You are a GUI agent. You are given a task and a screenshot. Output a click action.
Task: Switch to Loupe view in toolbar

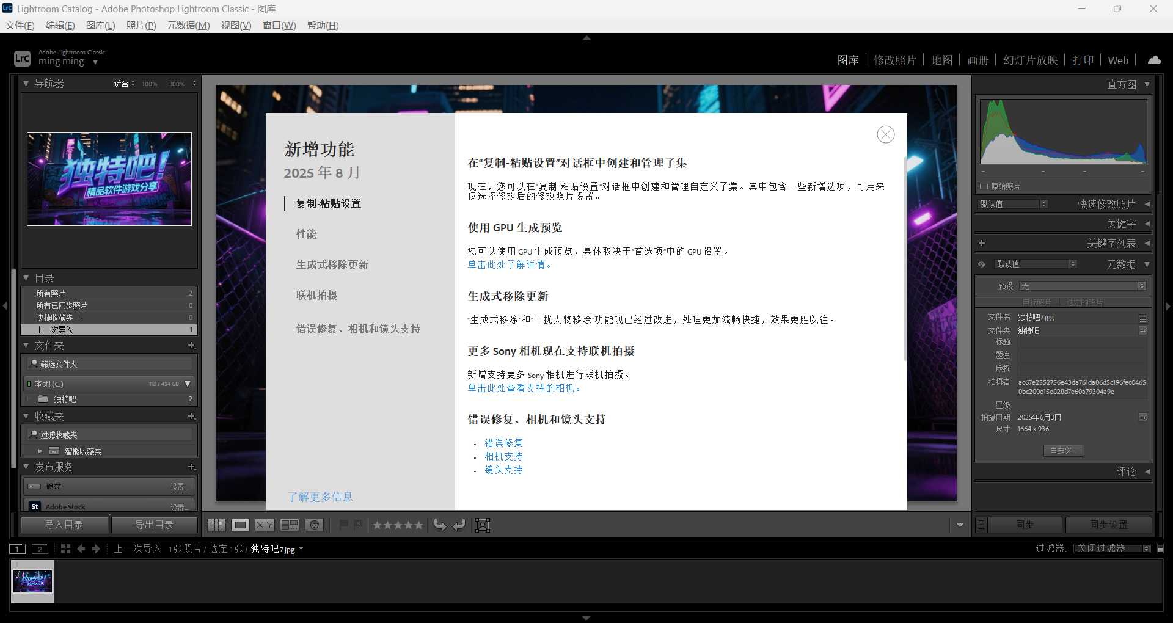coord(241,525)
